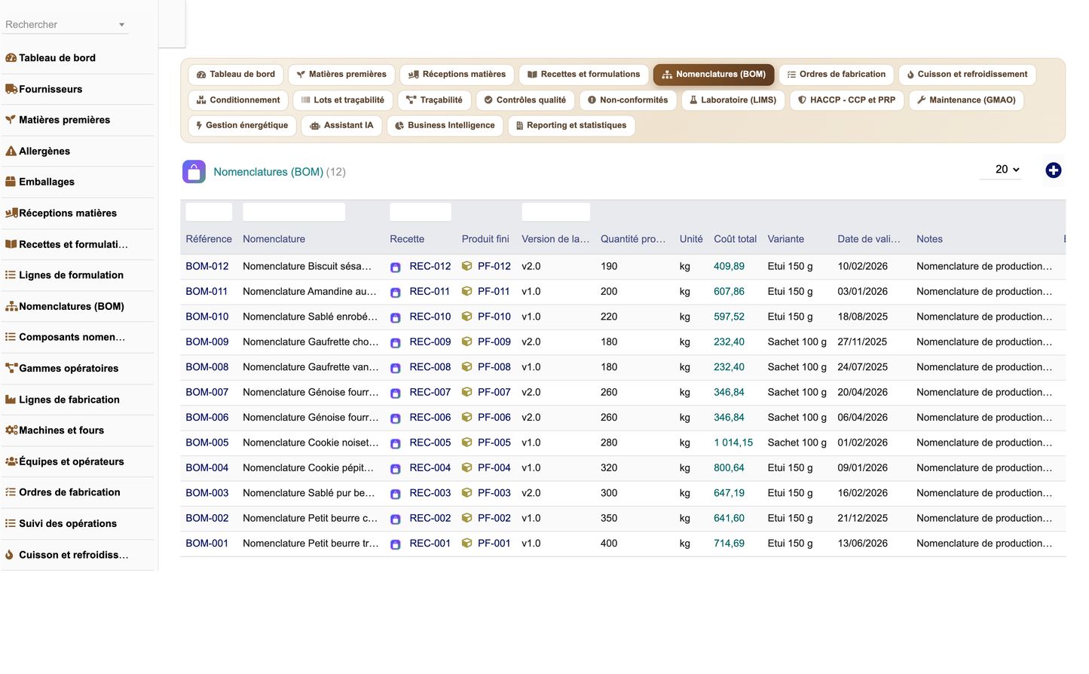Click the box icon beside PF-001
The height and width of the screenshot is (674, 1089).
(x=467, y=543)
